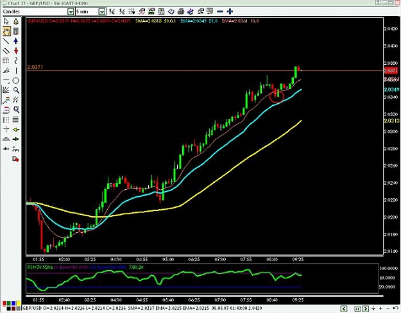Click the export document red arrow icon
Viewport: 401px width, 313px height.
click(x=16, y=159)
